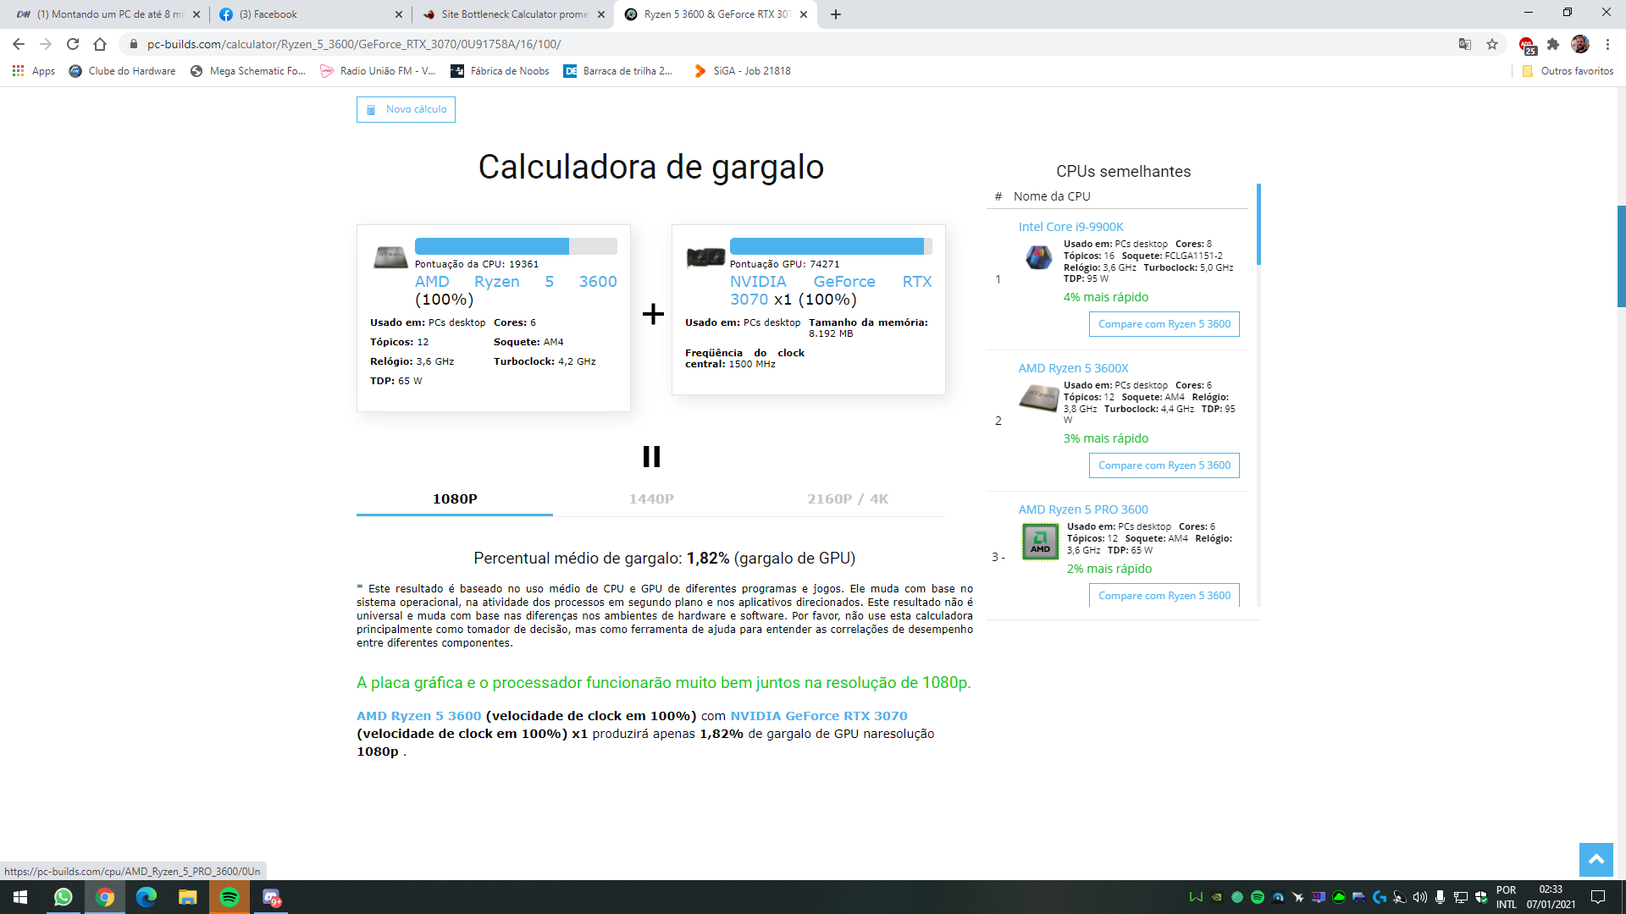
Task: Open Microsoft Edge from the taskbar
Action: [147, 897]
